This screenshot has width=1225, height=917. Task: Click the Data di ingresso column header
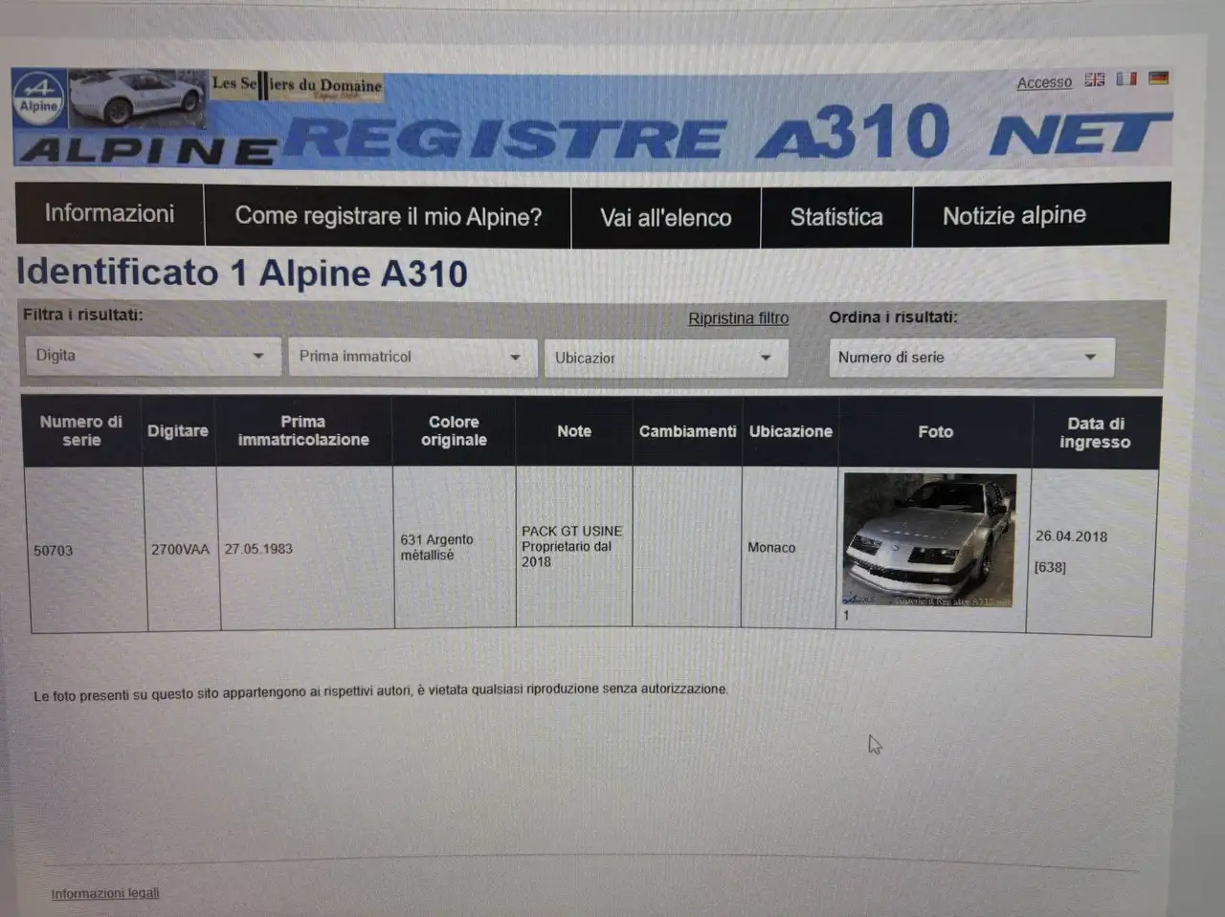click(x=1096, y=433)
